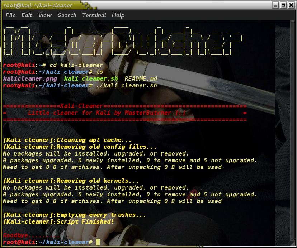Open the Edit menu
The image size is (297, 248).
coord(27,15)
